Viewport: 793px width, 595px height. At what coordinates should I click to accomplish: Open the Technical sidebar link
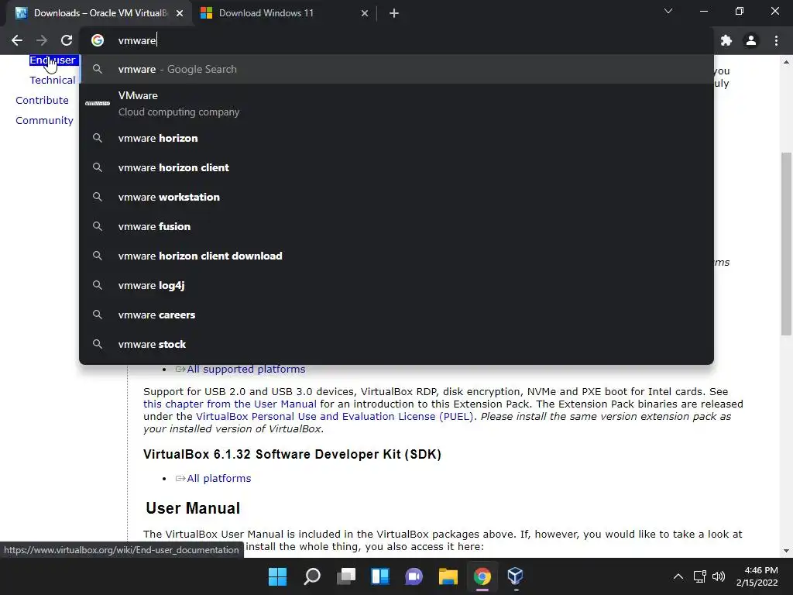[x=53, y=80]
